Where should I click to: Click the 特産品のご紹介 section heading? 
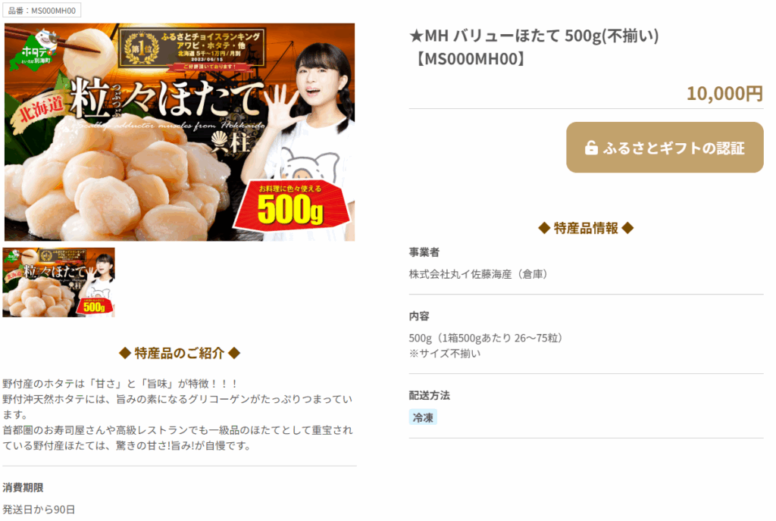coord(179,353)
